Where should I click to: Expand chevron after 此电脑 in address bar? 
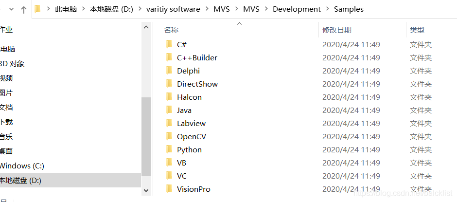tap(83, 9)
